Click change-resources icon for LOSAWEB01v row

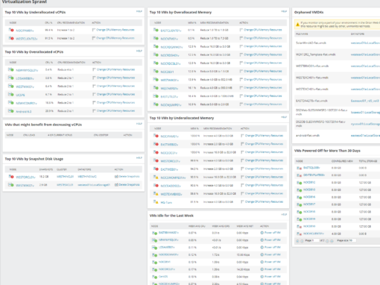[x=94, y=78]
